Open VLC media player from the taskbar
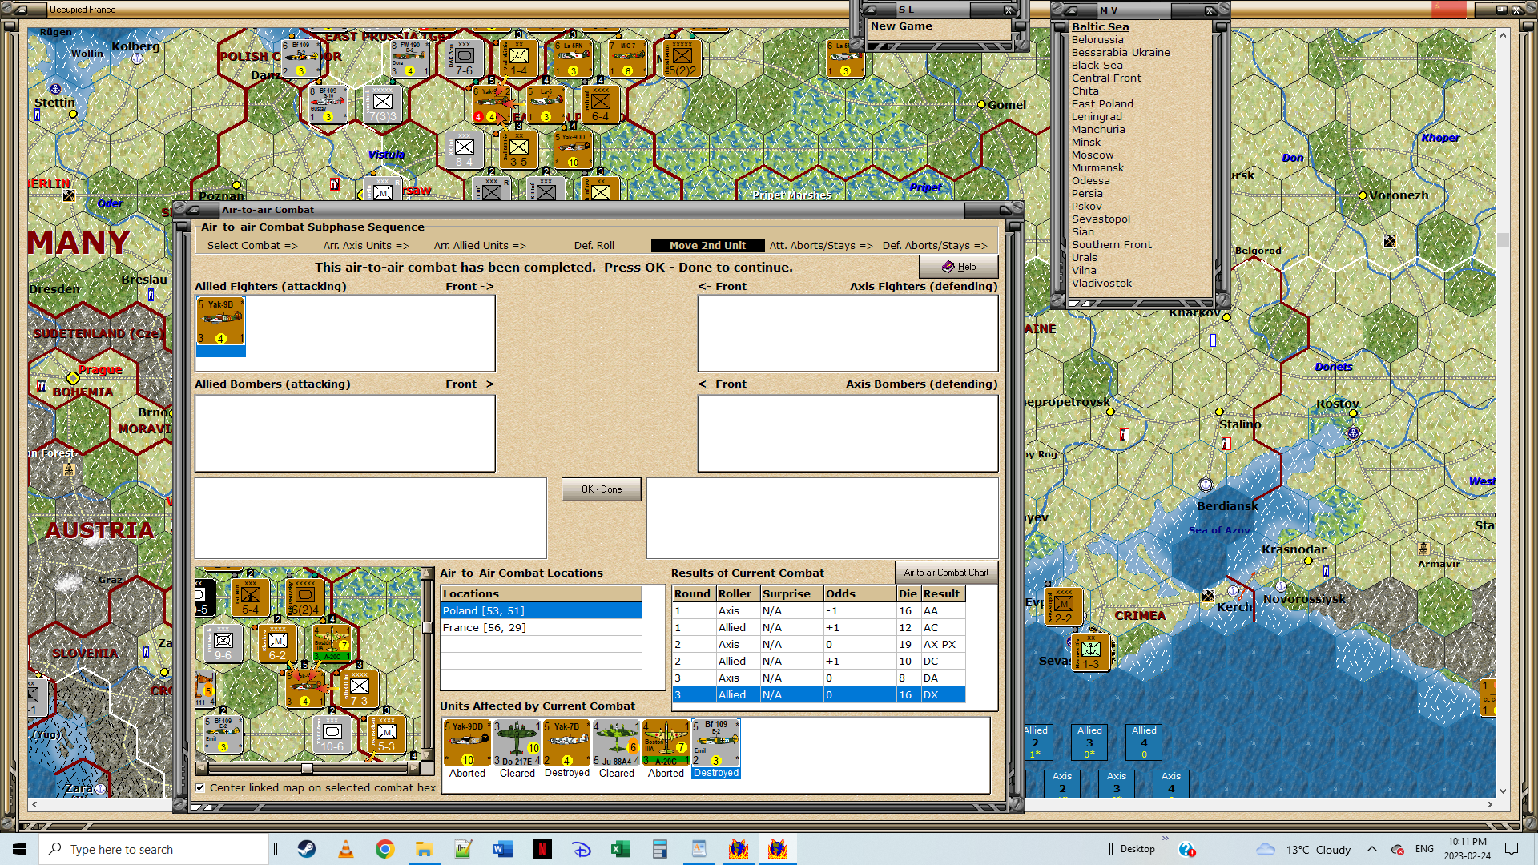This screenshot has height=865, width=1538. coord(346,849)
